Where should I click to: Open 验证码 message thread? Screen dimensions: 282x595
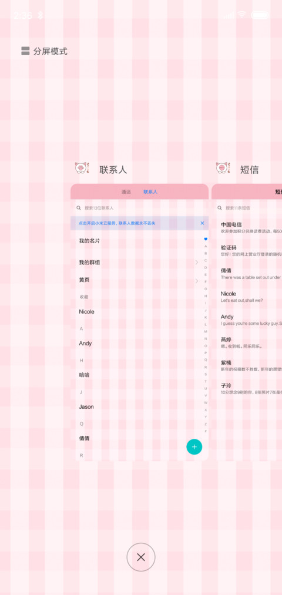[x=250, y=250]
